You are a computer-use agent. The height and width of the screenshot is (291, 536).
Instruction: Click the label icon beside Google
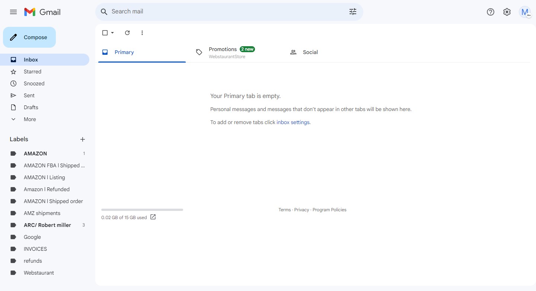13,237
